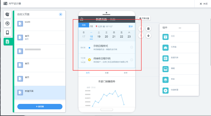Expand the 待接收日程示例 schedule entry chevron

[x=132, y=60]
